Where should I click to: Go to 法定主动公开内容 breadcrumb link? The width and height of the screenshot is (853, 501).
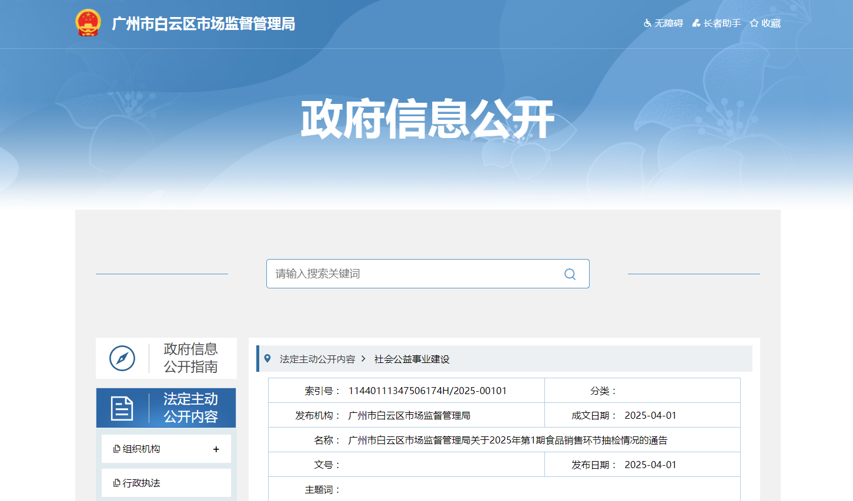tap(317, 359)
